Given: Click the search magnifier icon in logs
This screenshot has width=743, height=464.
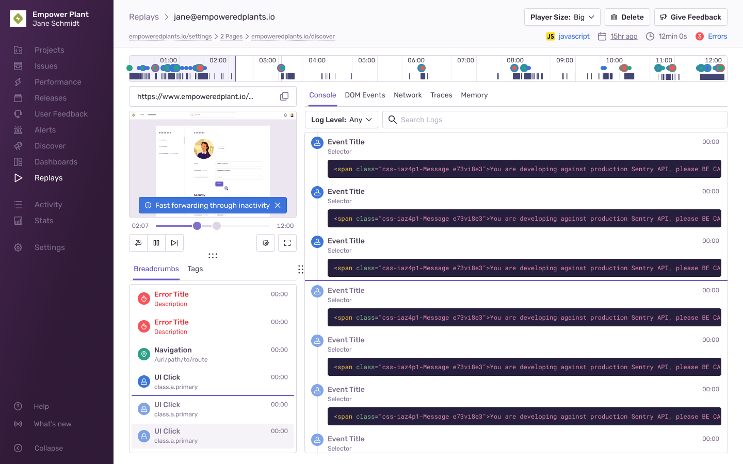Looking at the screenshot, I should [393, 120].
